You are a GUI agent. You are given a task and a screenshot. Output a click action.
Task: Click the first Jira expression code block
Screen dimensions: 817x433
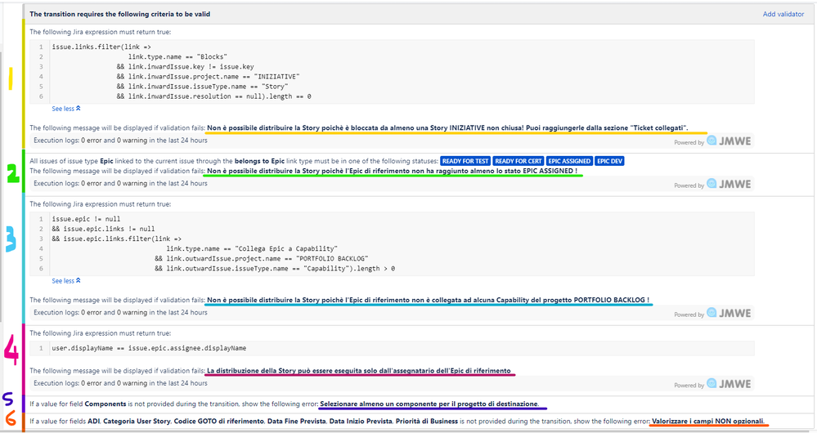pyautogui.click(x=392, y=72)
